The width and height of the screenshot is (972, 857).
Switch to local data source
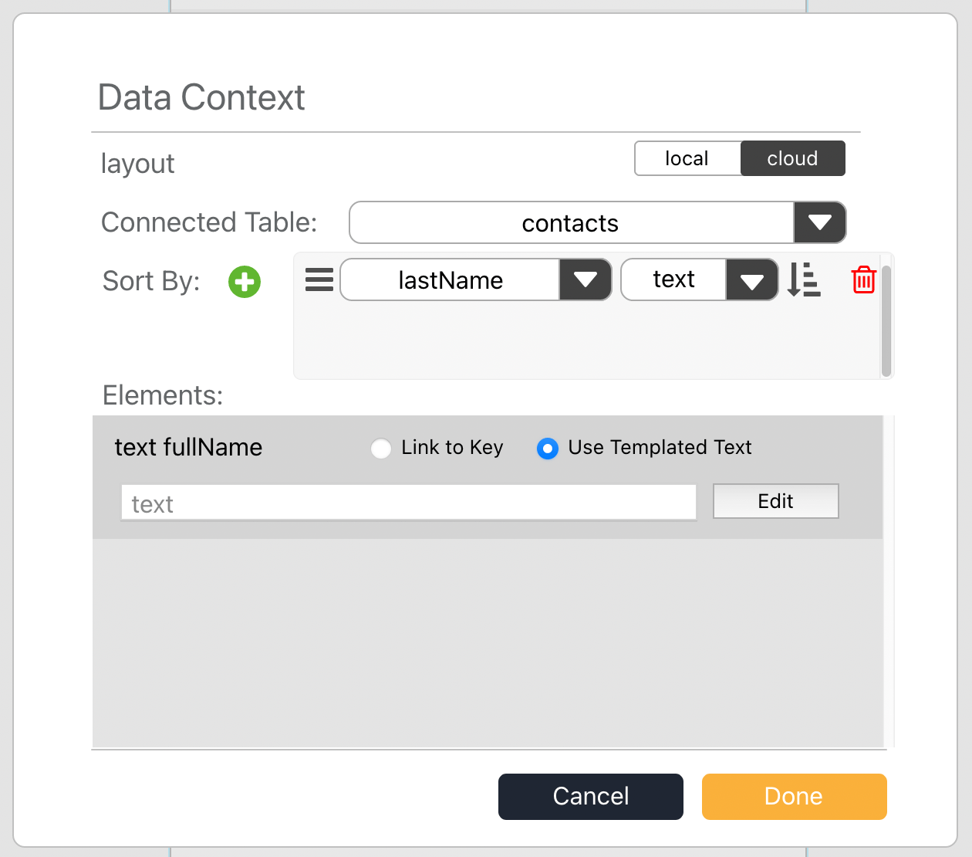[x=687, y=158]
